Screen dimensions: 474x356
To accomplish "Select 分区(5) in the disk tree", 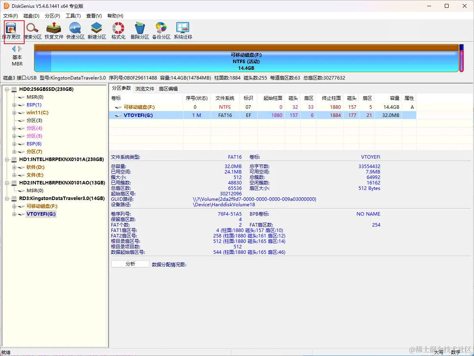I will [34, 136].
